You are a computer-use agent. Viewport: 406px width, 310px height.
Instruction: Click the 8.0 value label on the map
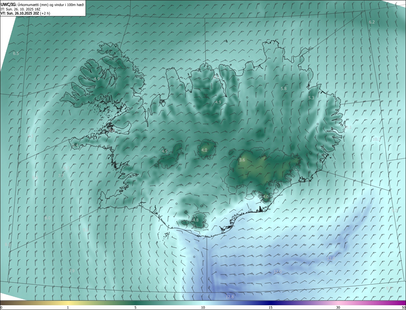[48, 218]
